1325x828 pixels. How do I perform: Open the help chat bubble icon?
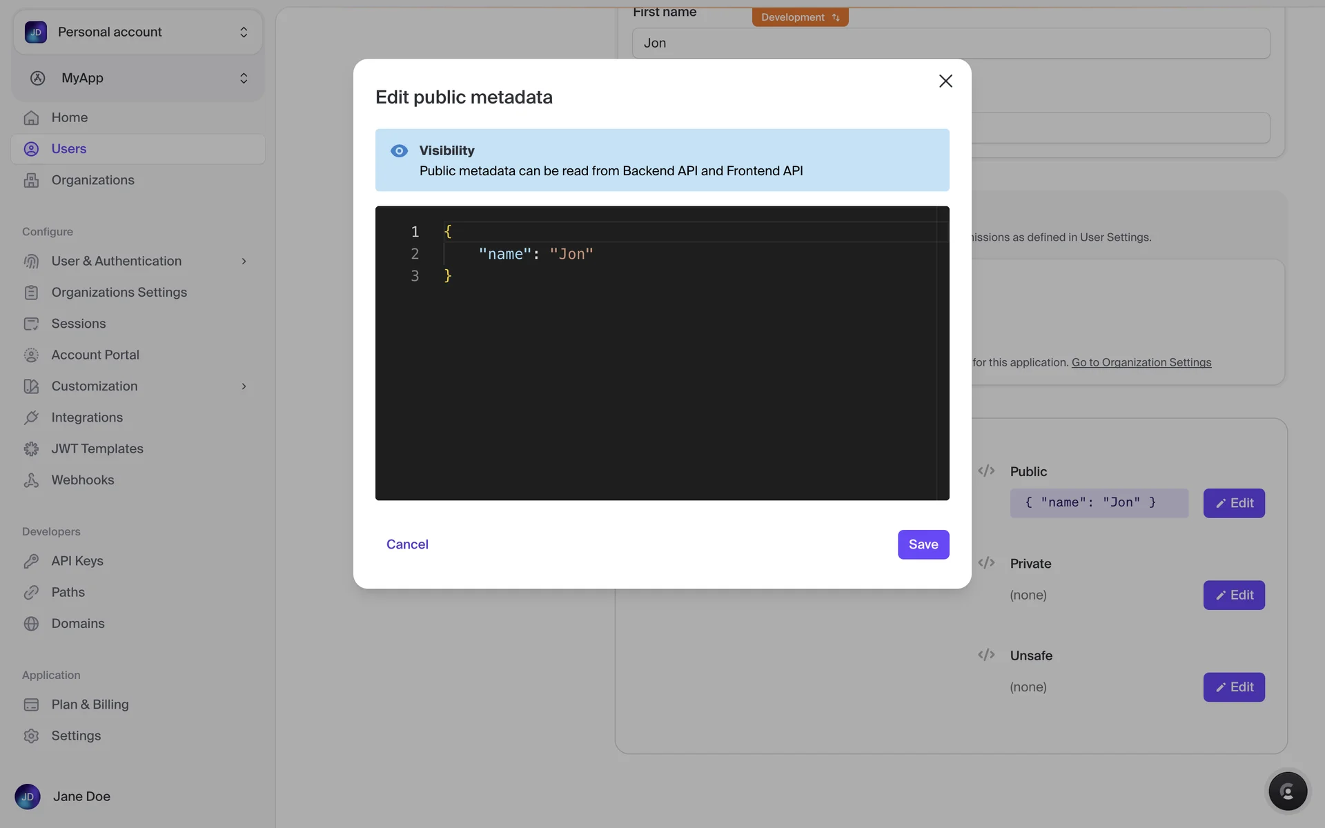1287,791
